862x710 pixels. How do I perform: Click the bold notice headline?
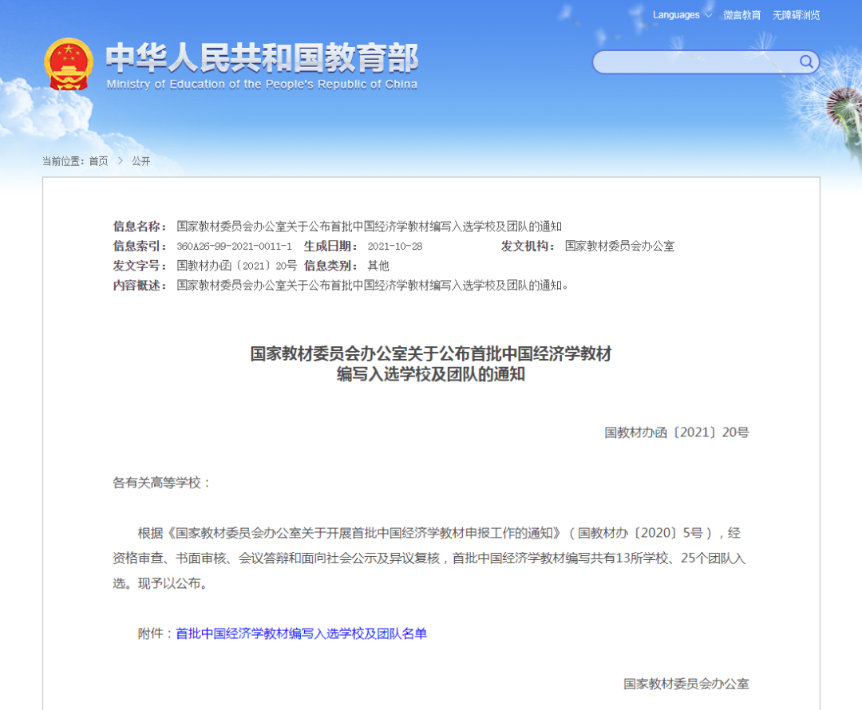(x=431, y=364)
